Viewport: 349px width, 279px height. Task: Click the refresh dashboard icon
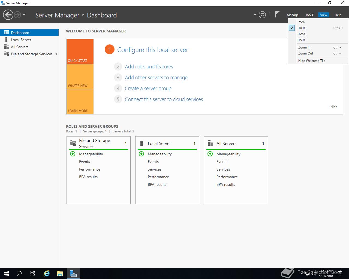[x=262, y=15]
